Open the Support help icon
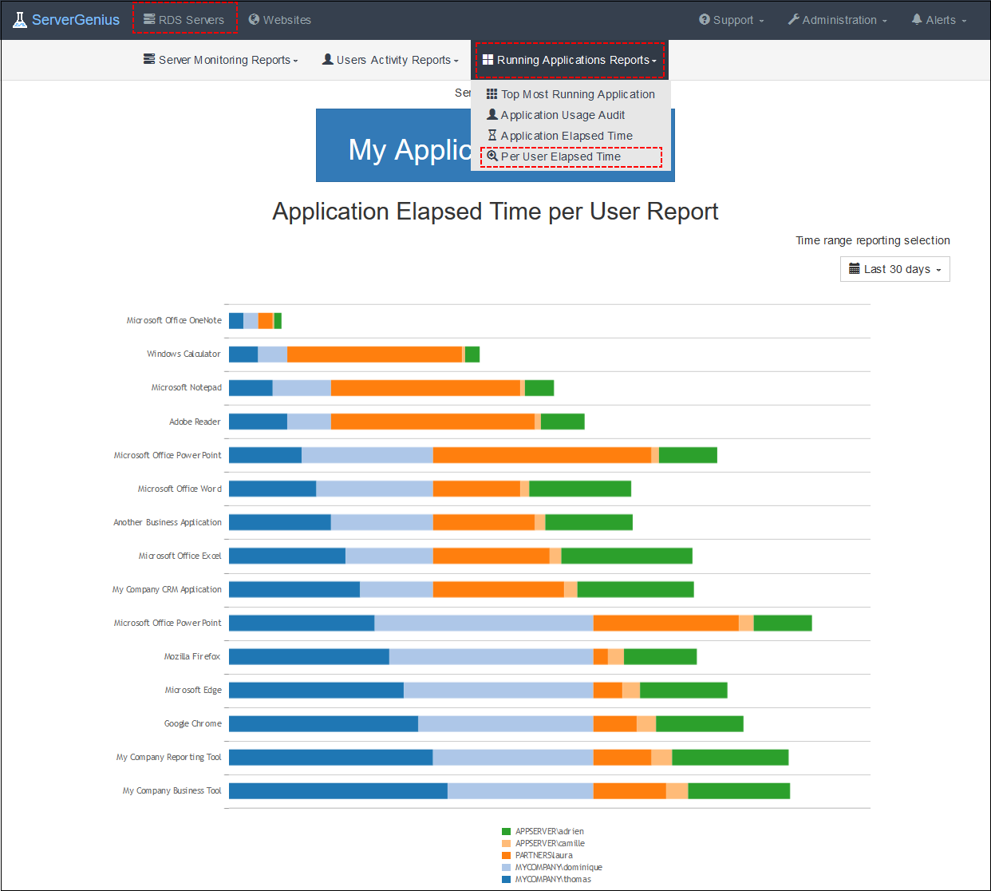The height and width of the screenshot is (891, 991). tap(704, 20)
